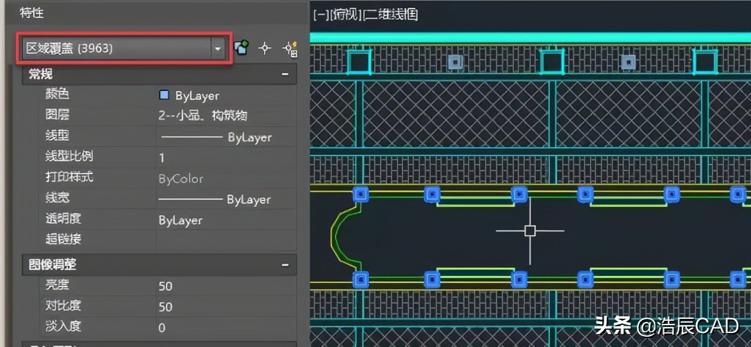Open Quick Select from properties panel
Screen dimensions: 751x347
(290, 49)
